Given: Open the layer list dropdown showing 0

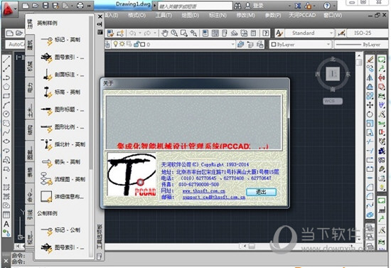Looking at the screenshot, I should pos(233,44).
